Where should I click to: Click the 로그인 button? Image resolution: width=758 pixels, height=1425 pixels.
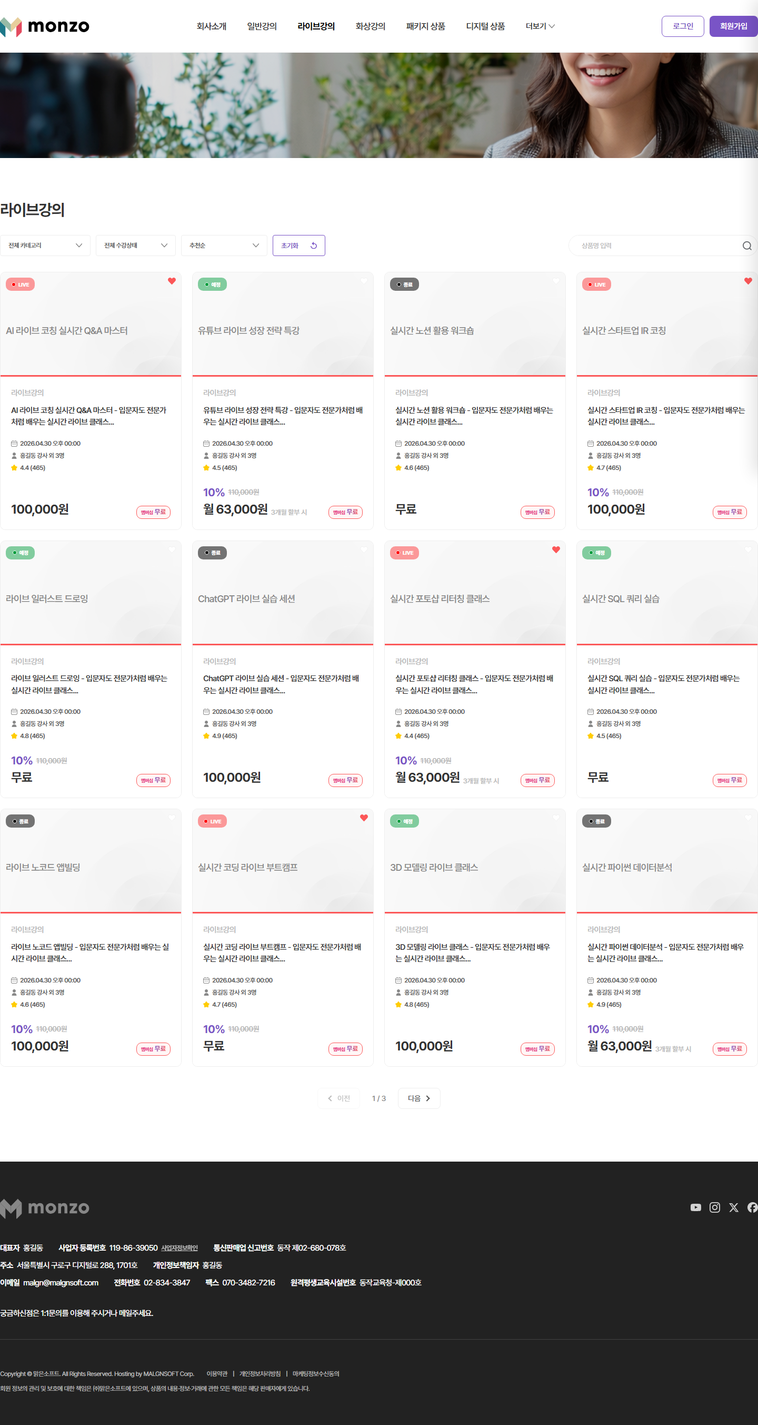click(x=682, y=26)
